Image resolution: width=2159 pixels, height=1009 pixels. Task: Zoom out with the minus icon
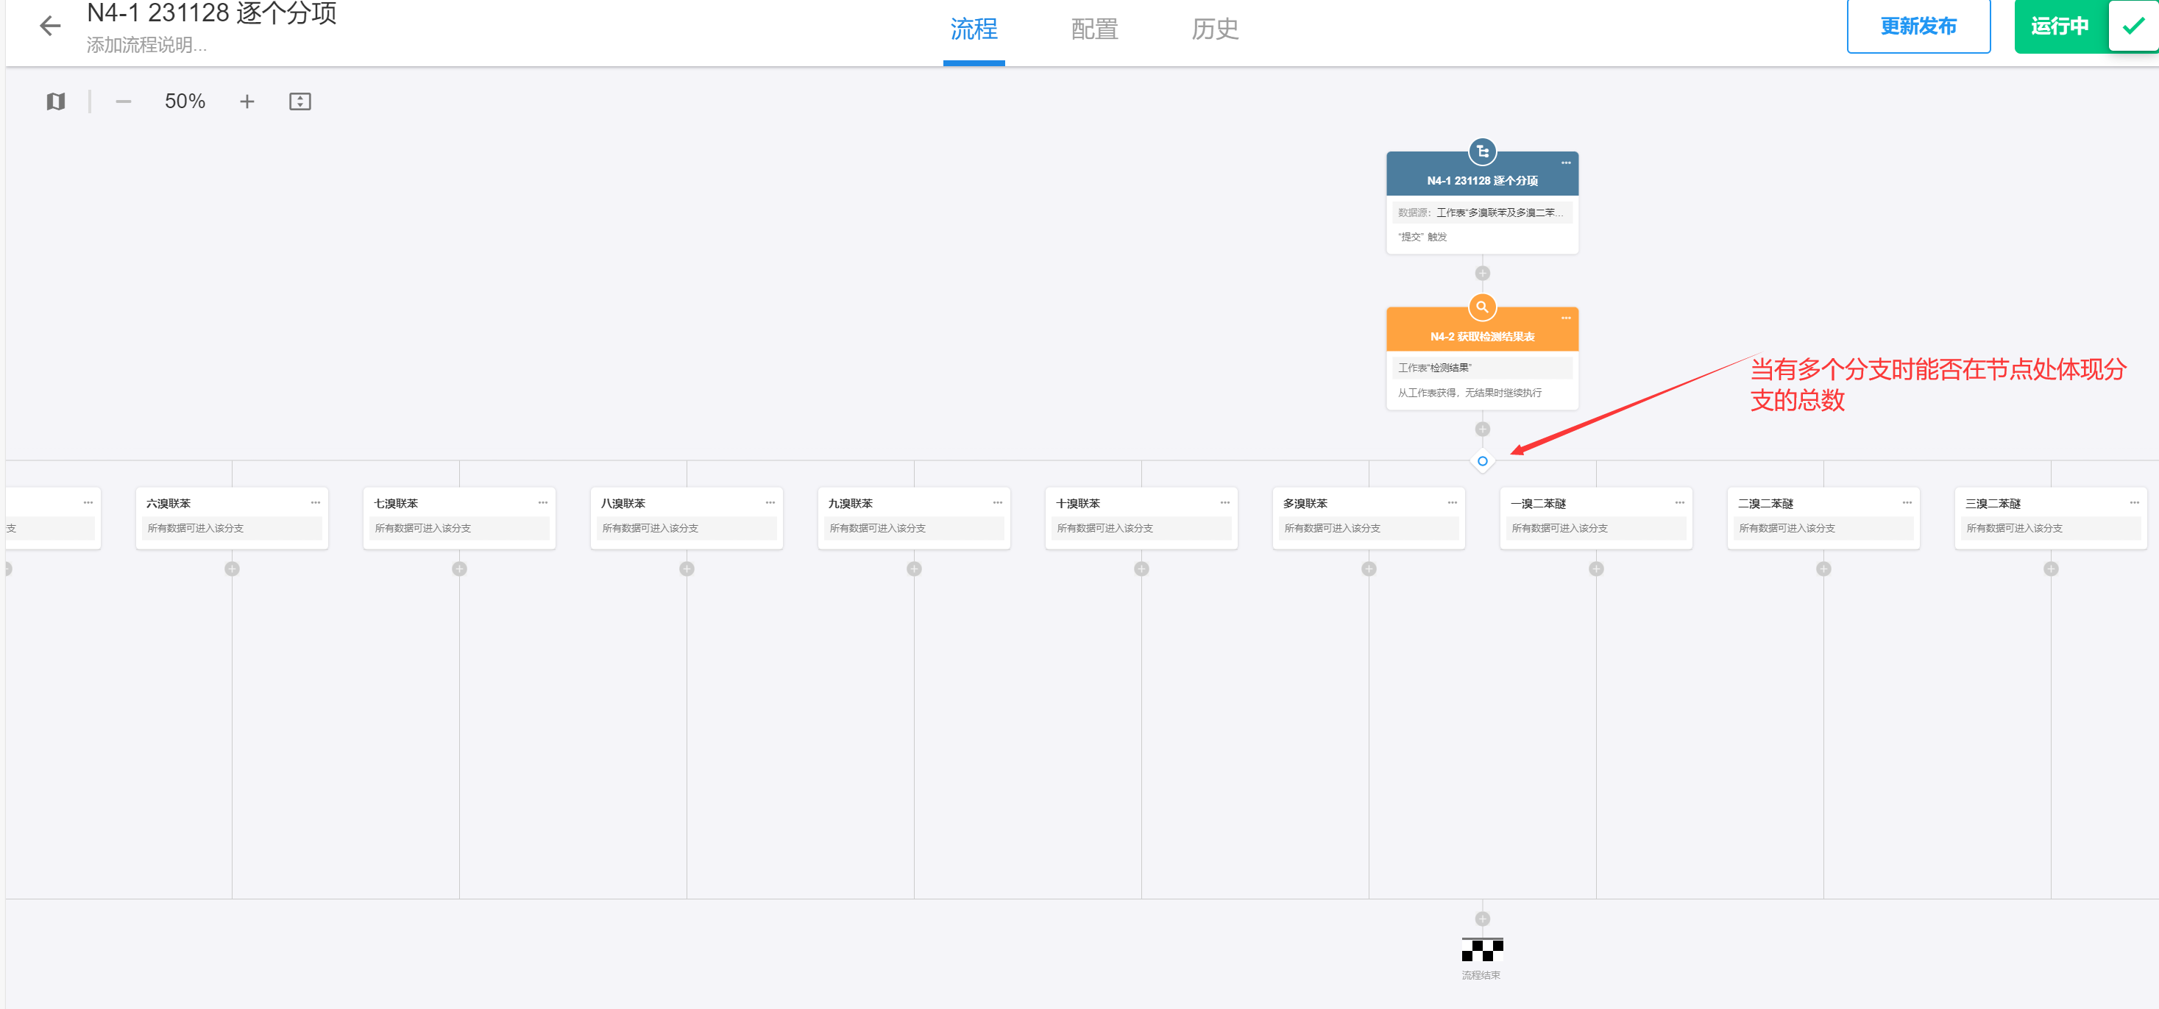tap(123, 101)
